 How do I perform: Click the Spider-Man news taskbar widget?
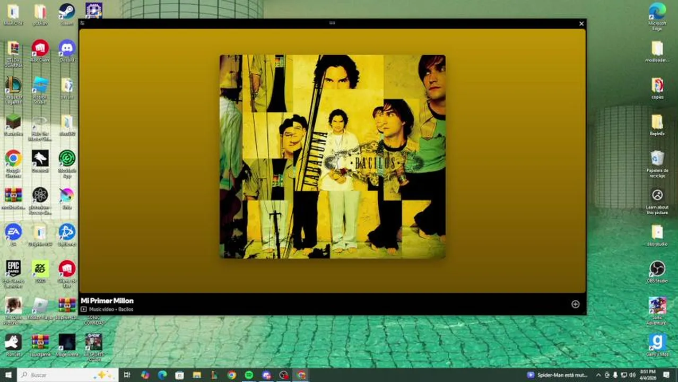click(x=557, y=375)
